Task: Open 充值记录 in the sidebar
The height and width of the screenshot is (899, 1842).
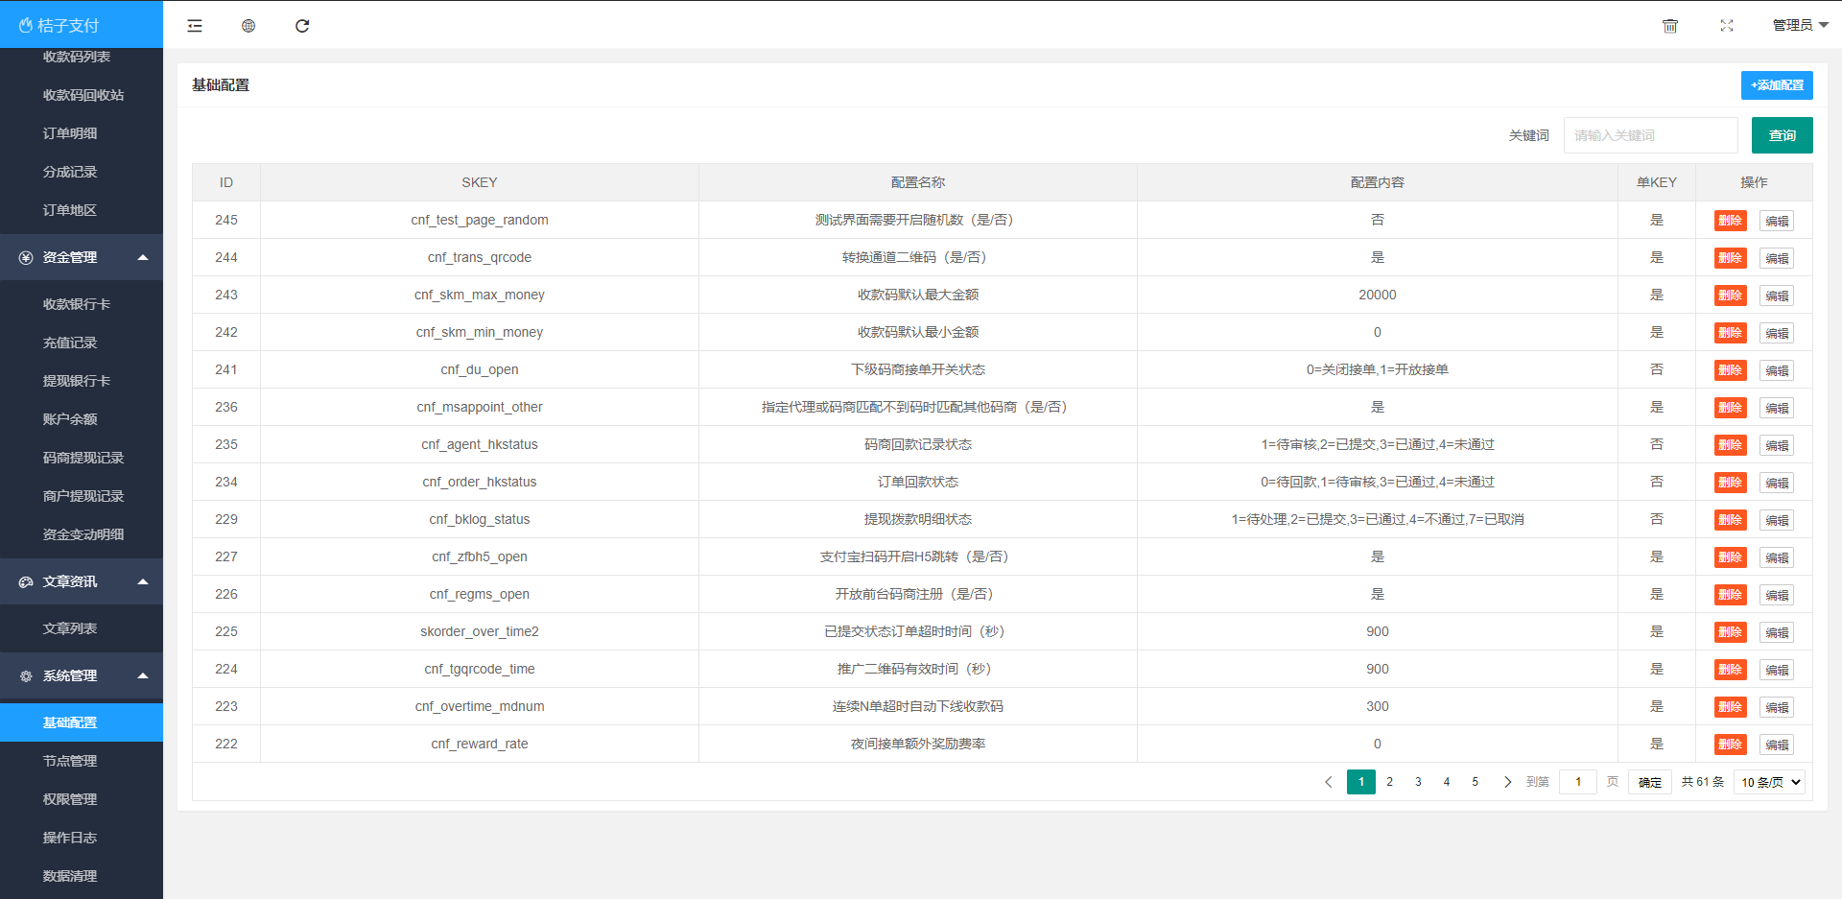Action: pos(70,343)
